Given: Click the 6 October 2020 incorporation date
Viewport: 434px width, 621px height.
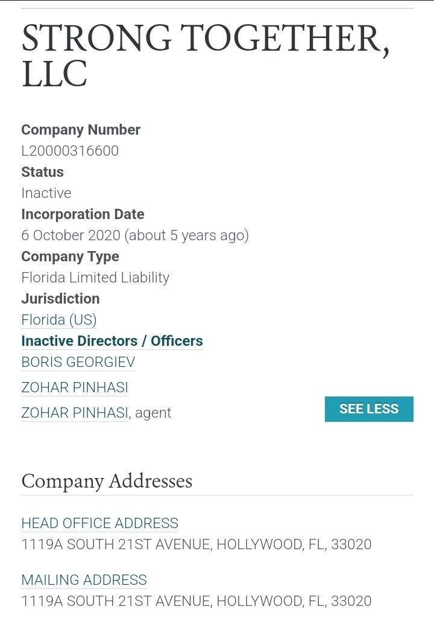Looking at the screenshot, I should click(135, 235).
